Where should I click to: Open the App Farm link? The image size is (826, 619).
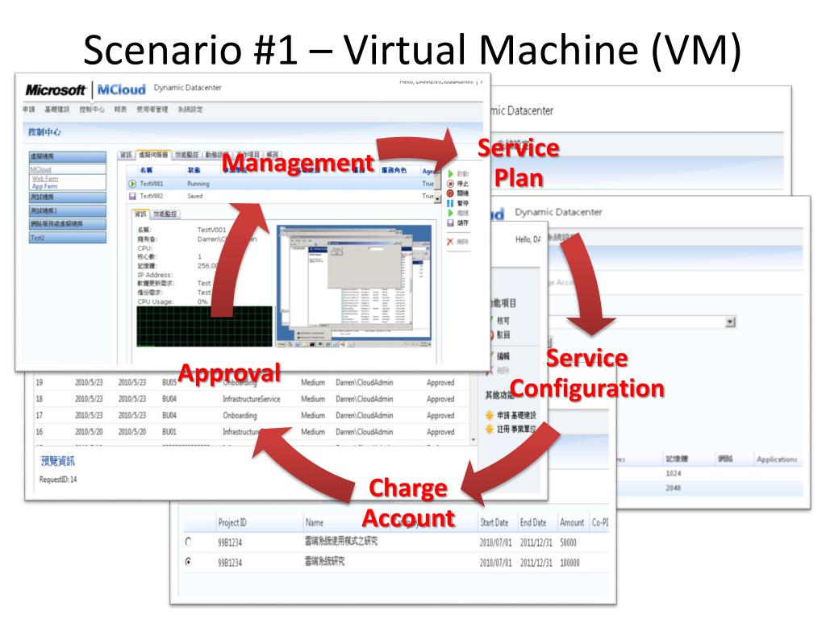point(44,186)
